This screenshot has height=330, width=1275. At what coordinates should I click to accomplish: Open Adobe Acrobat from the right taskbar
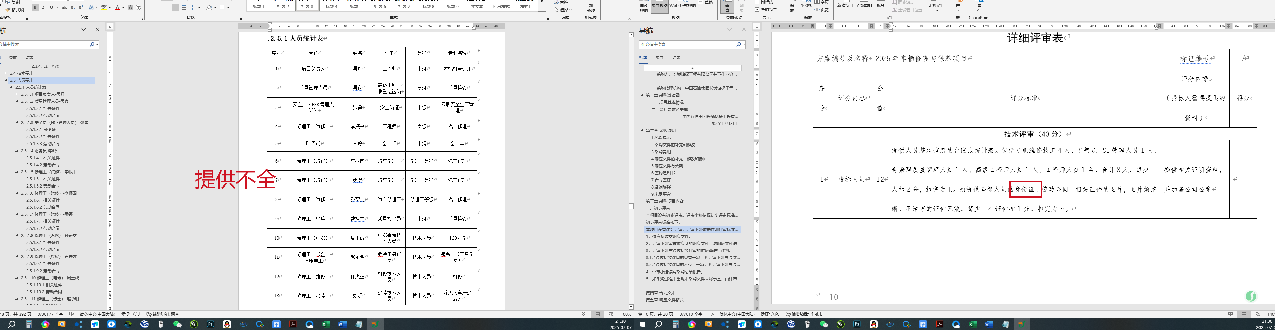tap(940, 324)
